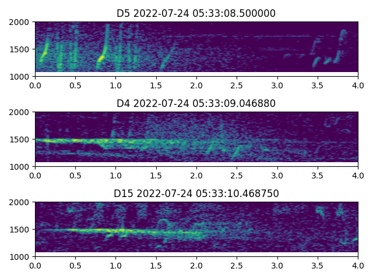
Task: Click the D5 spectrogram title text
Action: tap(196, 13)
